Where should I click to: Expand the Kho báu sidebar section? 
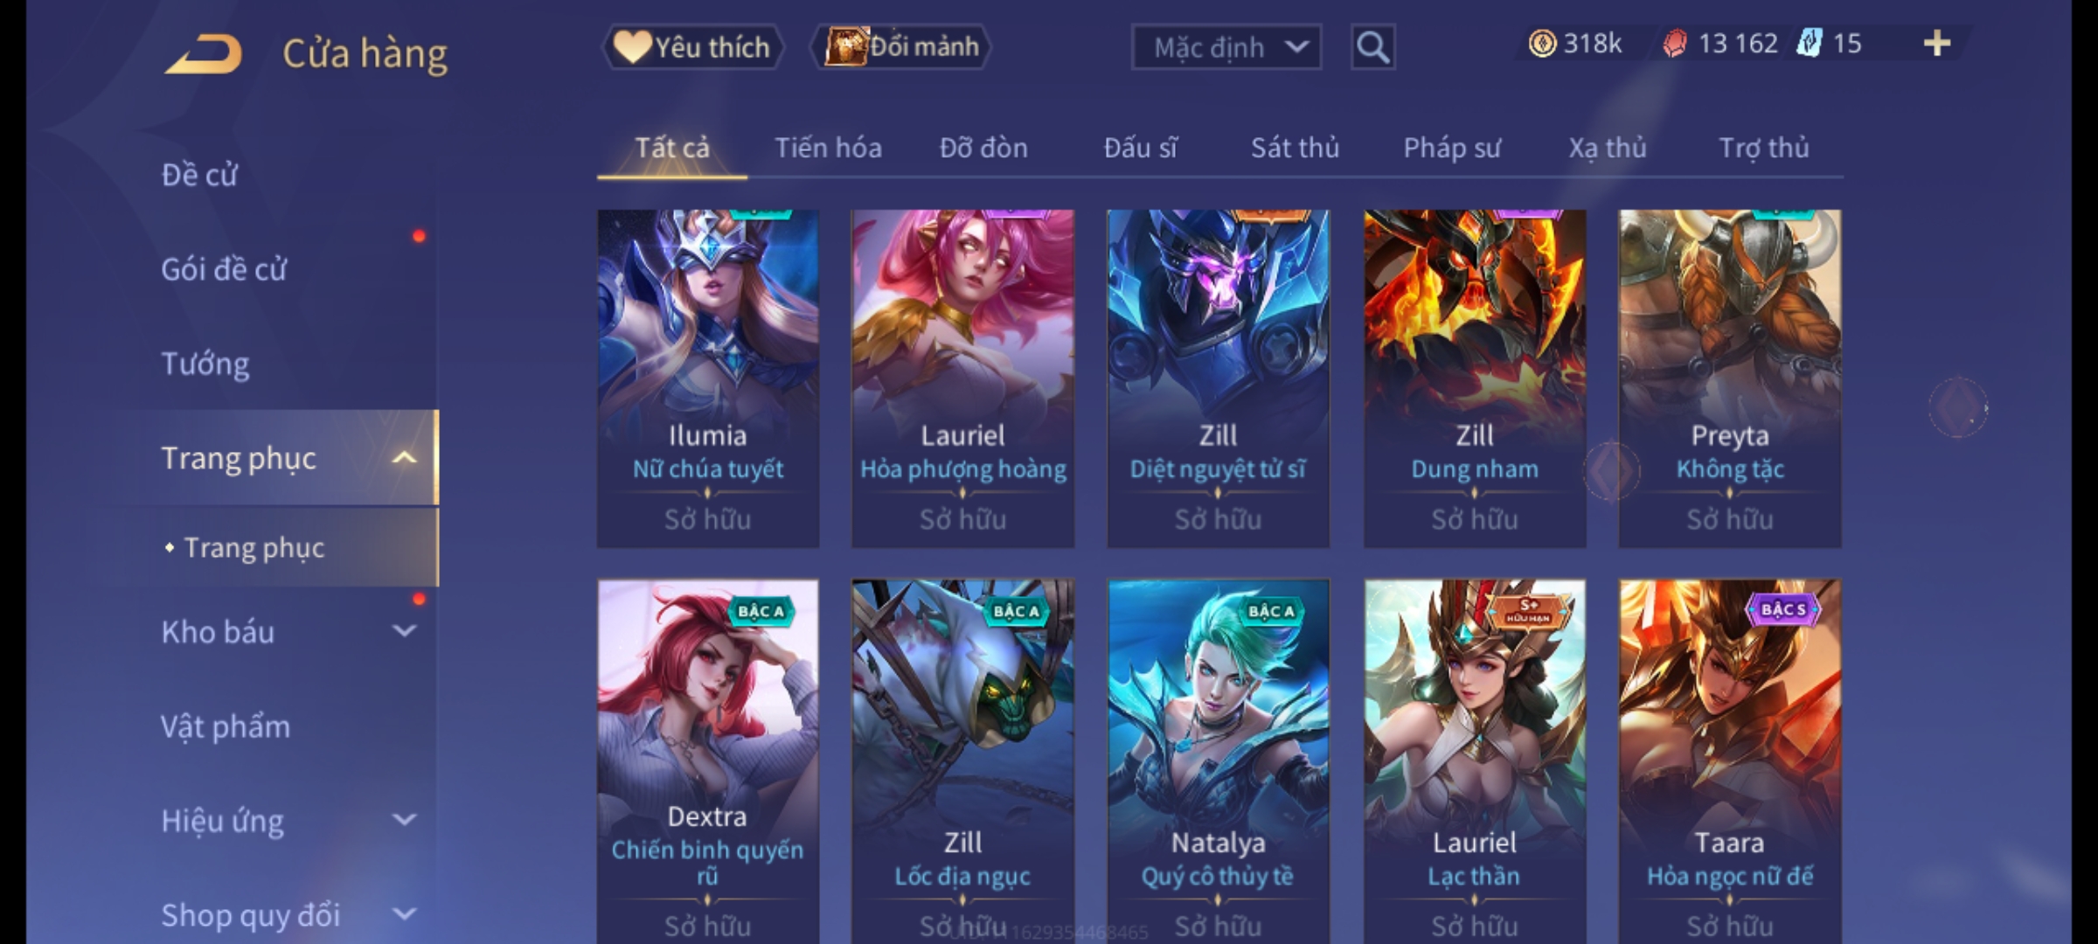[404, 631]
